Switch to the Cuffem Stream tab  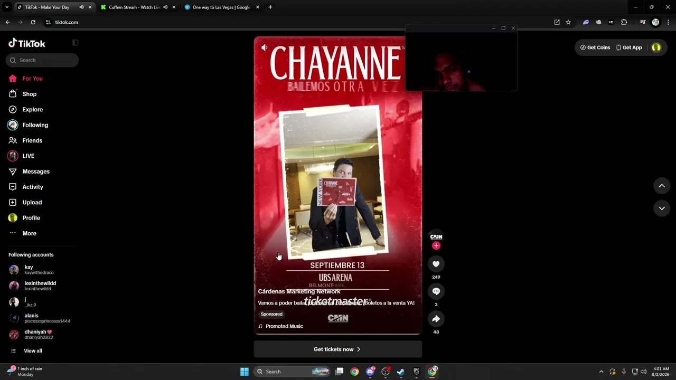click(134, 7)
